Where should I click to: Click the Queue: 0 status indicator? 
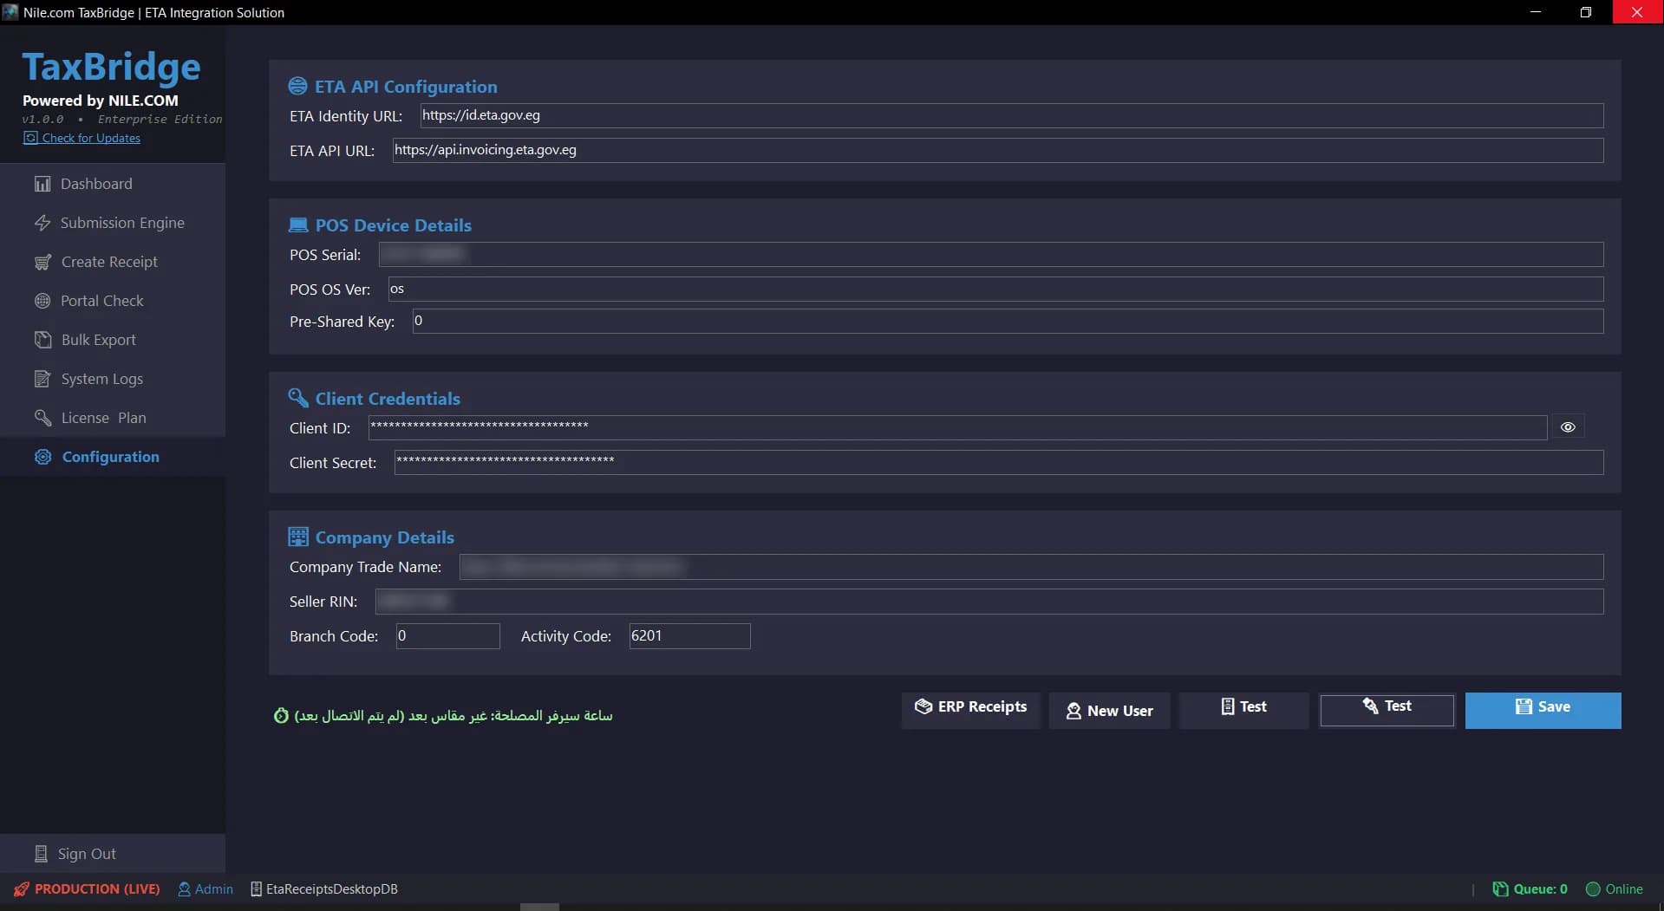(1530, 888)
